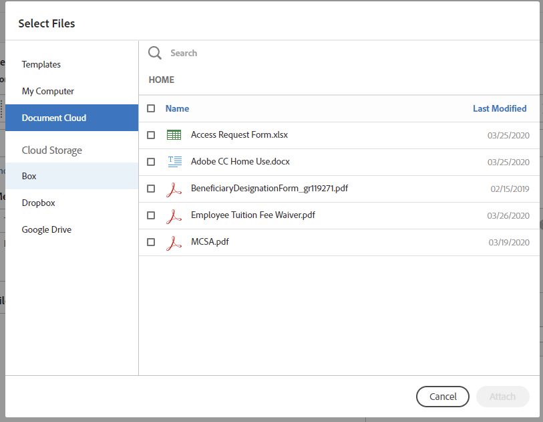Select the checkbox for Adobe CC Home Use.docx
Screen dimensions: 543x422
coord(151,162)
